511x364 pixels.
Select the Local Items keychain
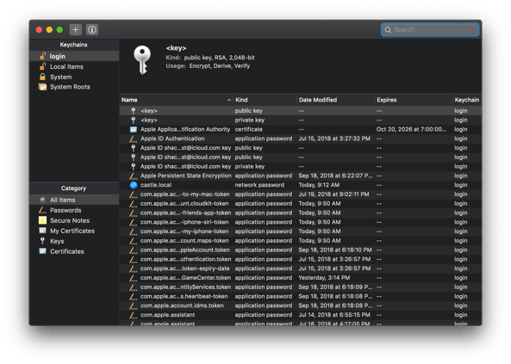coord(74,67)
